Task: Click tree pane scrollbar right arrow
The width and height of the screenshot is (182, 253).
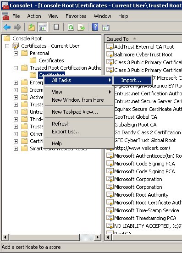Action: [98, 237]
